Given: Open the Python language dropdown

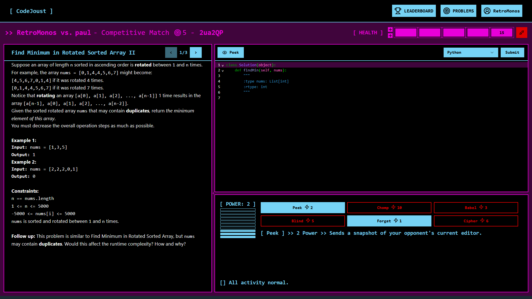Looking at the screenshot, I should click(470, 52).
